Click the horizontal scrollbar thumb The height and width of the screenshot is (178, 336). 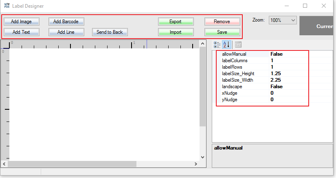click(72, 164)
